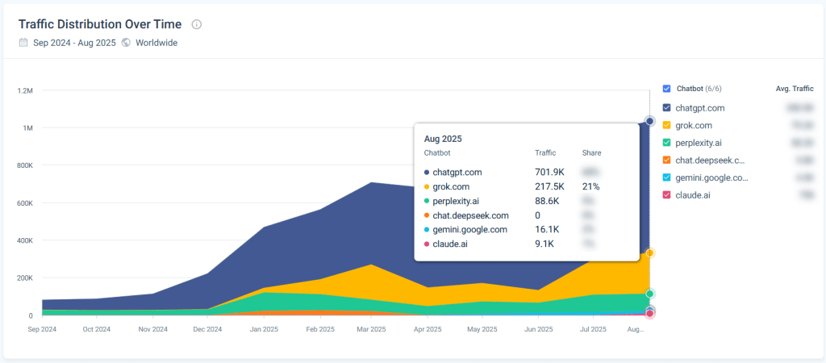The image size is (826, 363).
Task: Click the info icon beside the chart title
Action: (x=197, y=24)
